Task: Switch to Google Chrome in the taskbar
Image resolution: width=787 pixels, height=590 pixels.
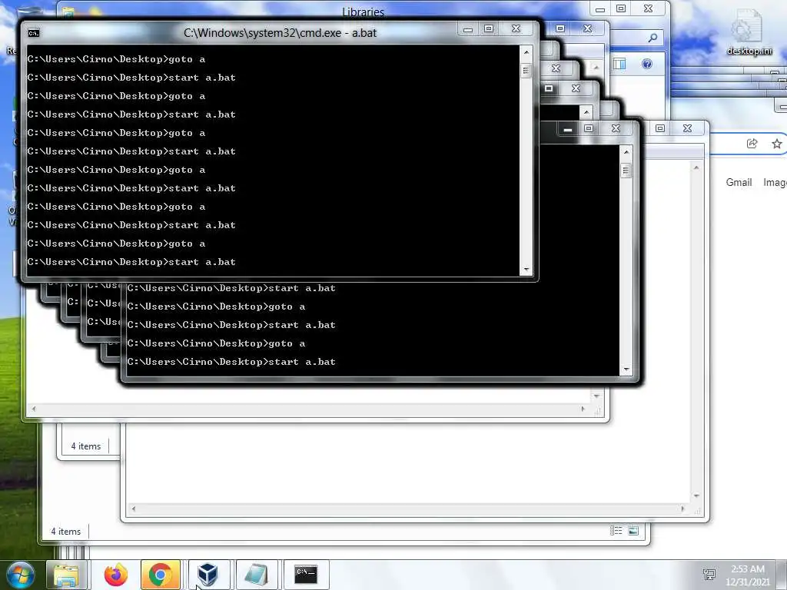Action: [161, 575]
